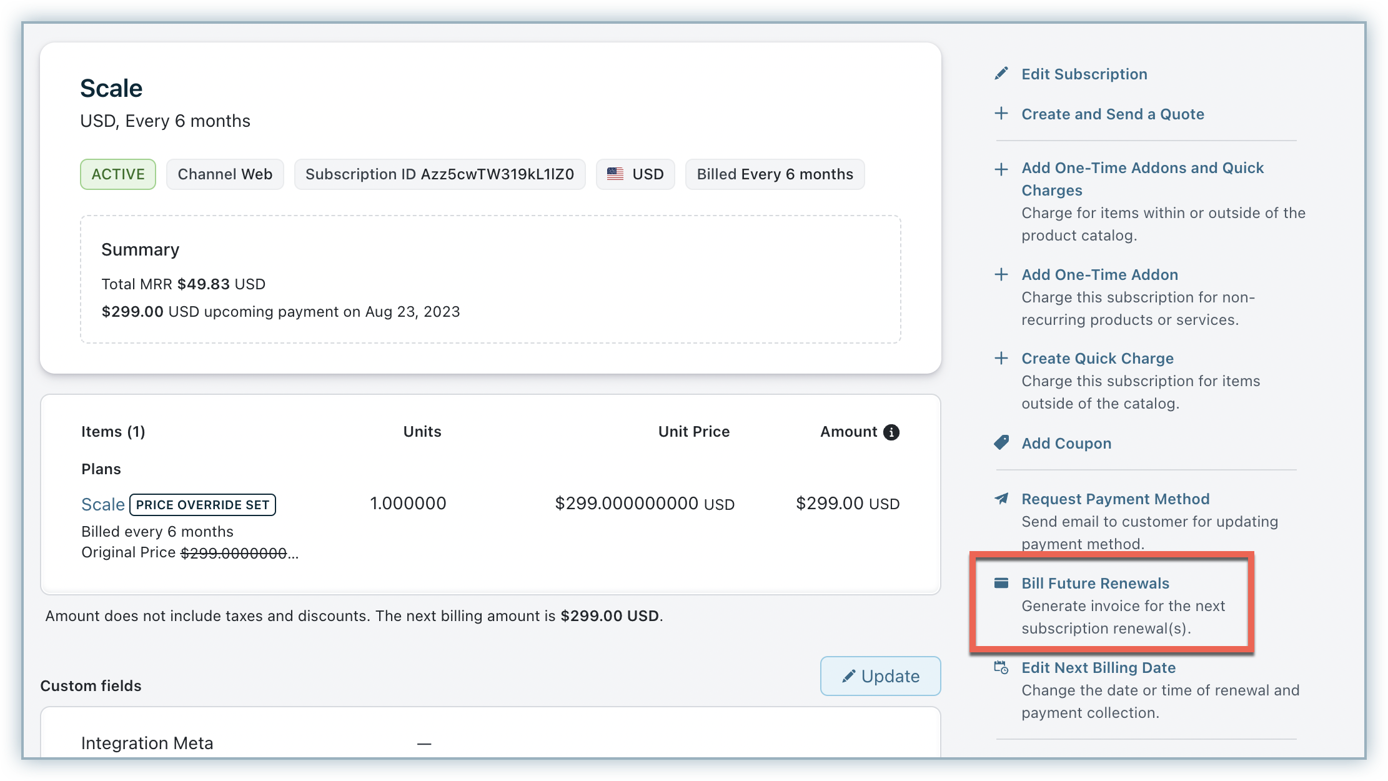Open Edit Next Billing Date option
Image resolution: width=1388 pixels, height=781 pixels.
pos(1098,667)
